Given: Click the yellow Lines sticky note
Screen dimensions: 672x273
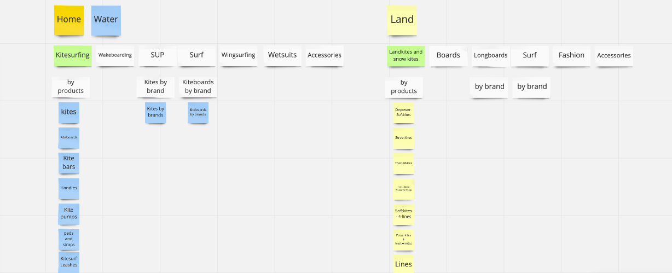Looking at the screenshot, I should click(x=403, y=264).
